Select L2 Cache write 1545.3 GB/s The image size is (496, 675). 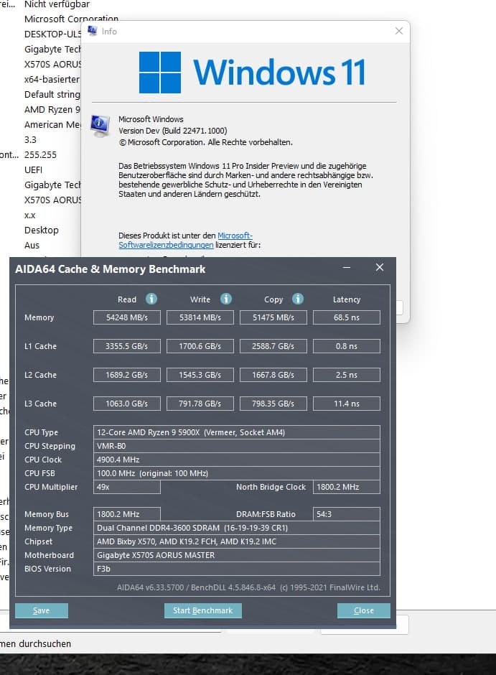(200, 375)
